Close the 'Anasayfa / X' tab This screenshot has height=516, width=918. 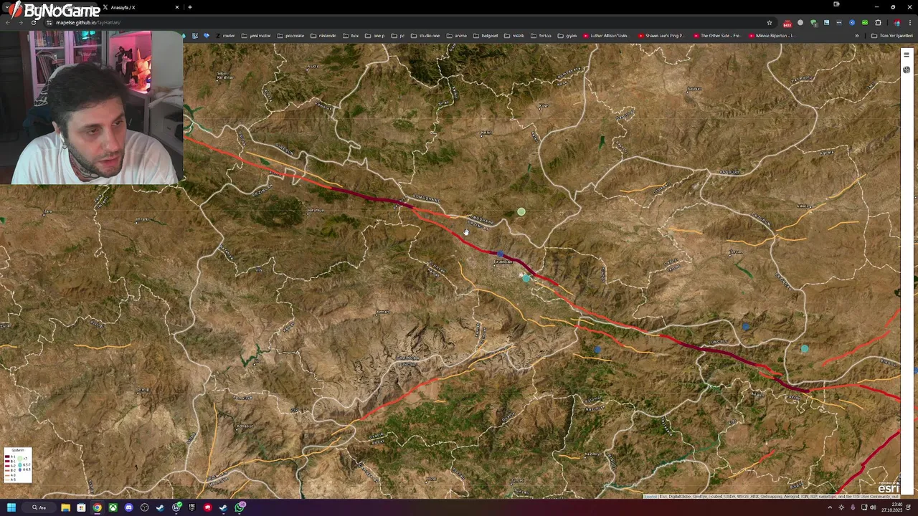tap(177, 7)
